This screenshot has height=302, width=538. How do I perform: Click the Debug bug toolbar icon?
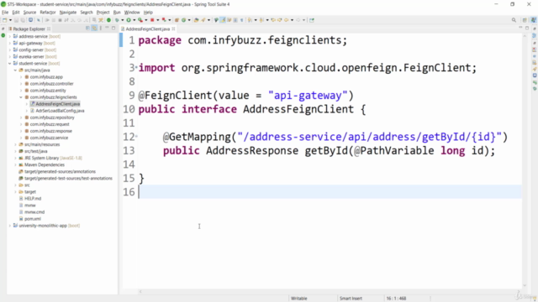pyautogui.click(x=117, y=20)
